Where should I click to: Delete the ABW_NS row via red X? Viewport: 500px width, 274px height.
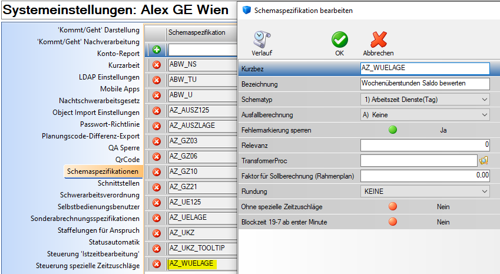coord(157,65)
